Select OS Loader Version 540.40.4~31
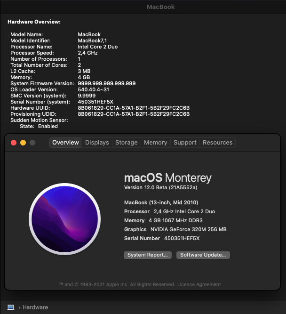Screen dimensions: 286x314 [x=94, y=89]
